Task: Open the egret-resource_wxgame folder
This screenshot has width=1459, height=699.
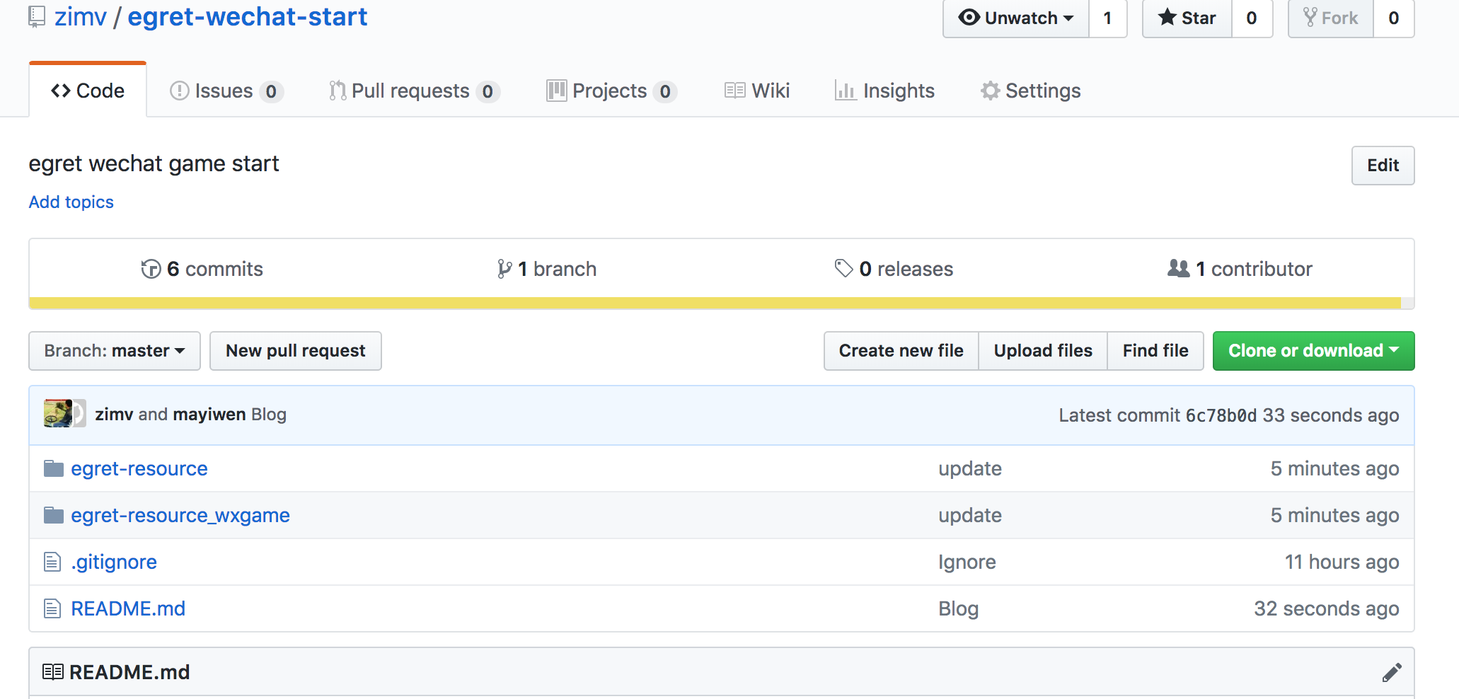Action: click(x=180, y=515)
